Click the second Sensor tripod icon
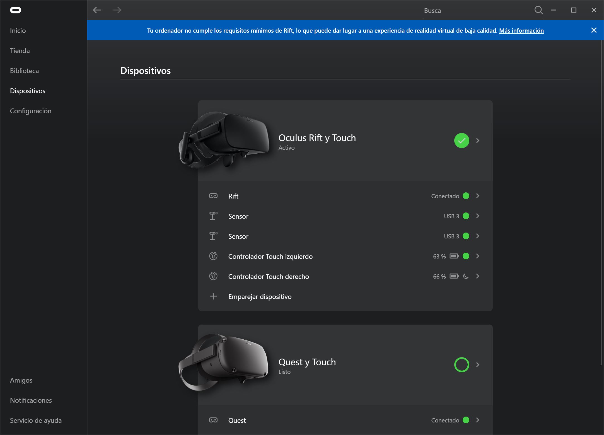The height and width of the screenshot is (435, 604). pos(213,236)
